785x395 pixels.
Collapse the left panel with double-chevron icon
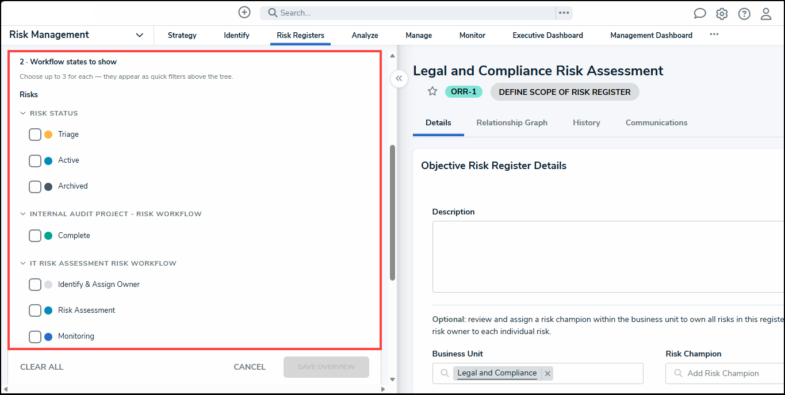pyautogui.click(x=399, y=79)
